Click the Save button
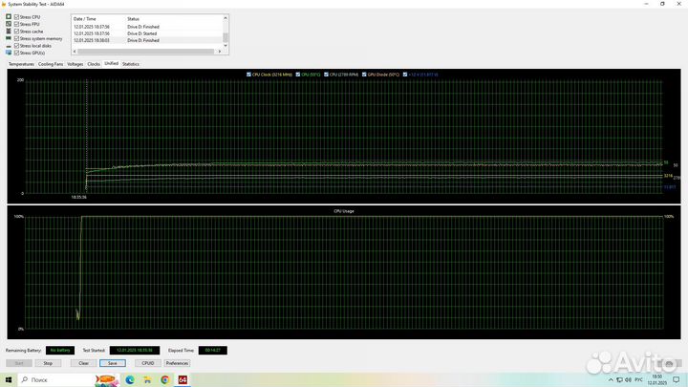Viewport: 688px width, 387px height. (112, 363)
